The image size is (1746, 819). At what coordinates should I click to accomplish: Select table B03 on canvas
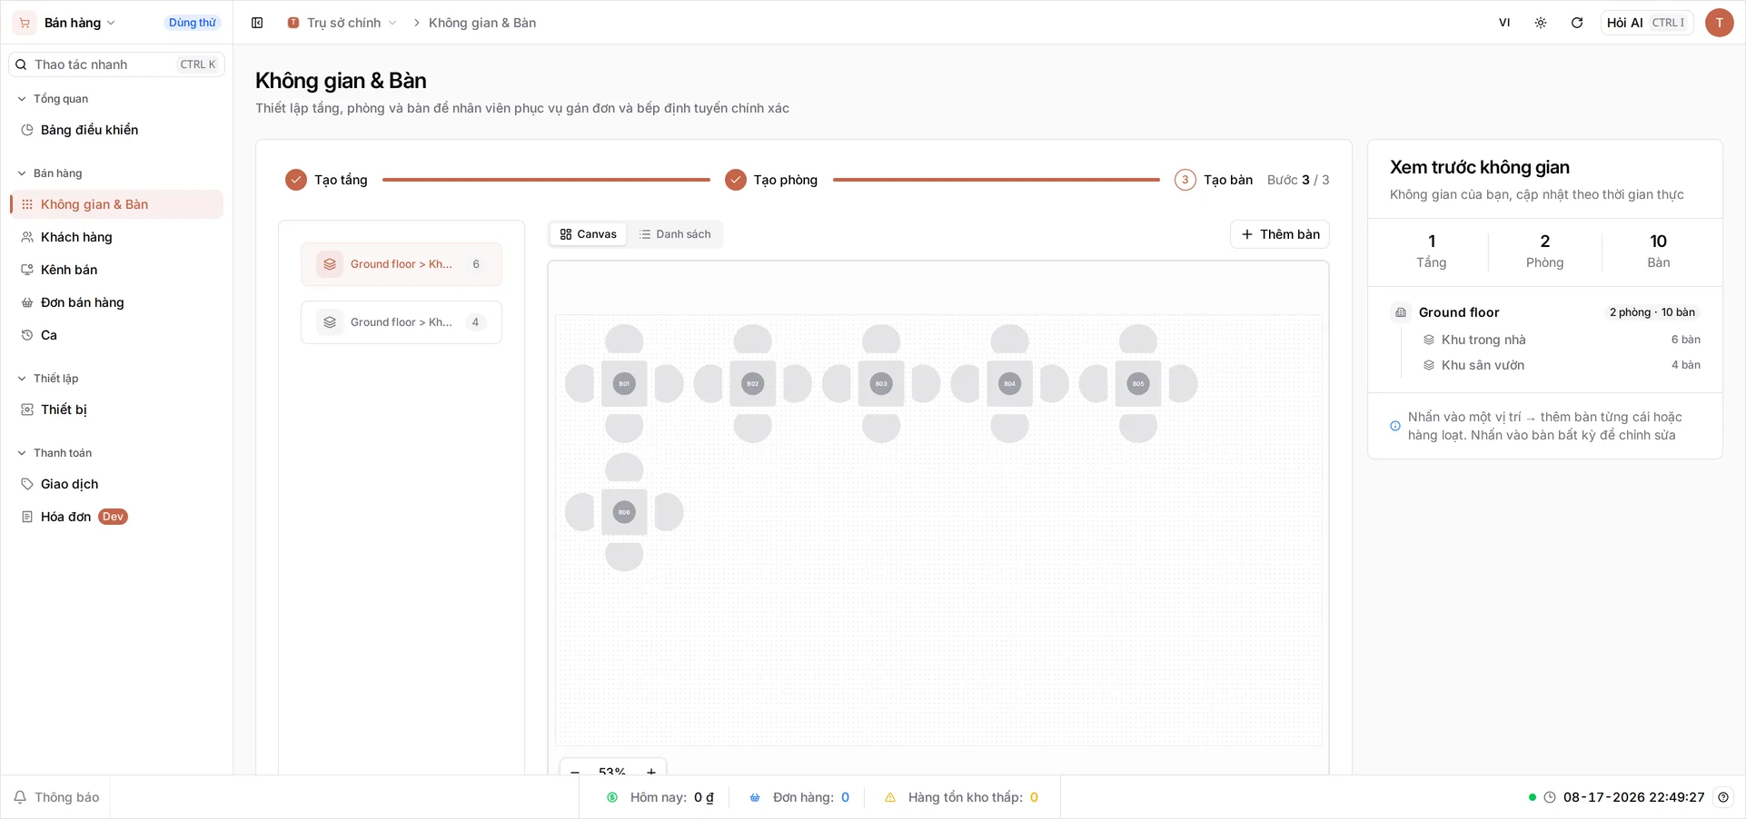(881, 383)
